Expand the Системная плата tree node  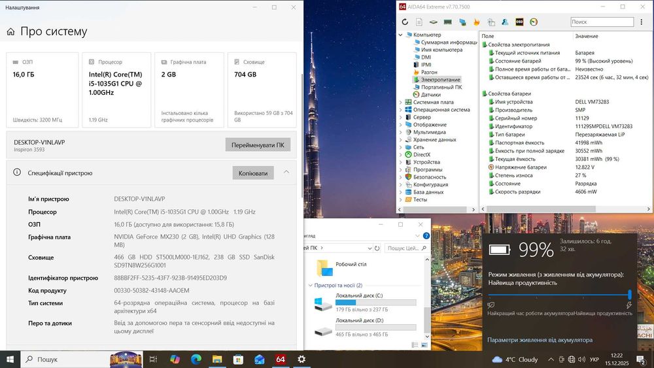click(400, 102)
